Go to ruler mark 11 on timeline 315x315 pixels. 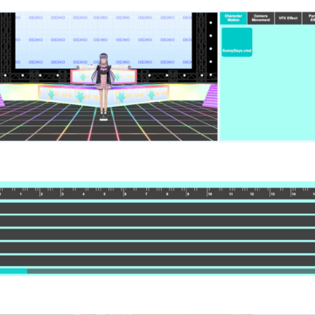(x=231, y=194)
